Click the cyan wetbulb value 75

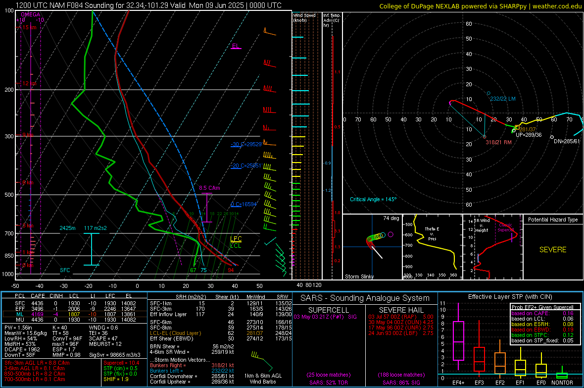point(203,270)
